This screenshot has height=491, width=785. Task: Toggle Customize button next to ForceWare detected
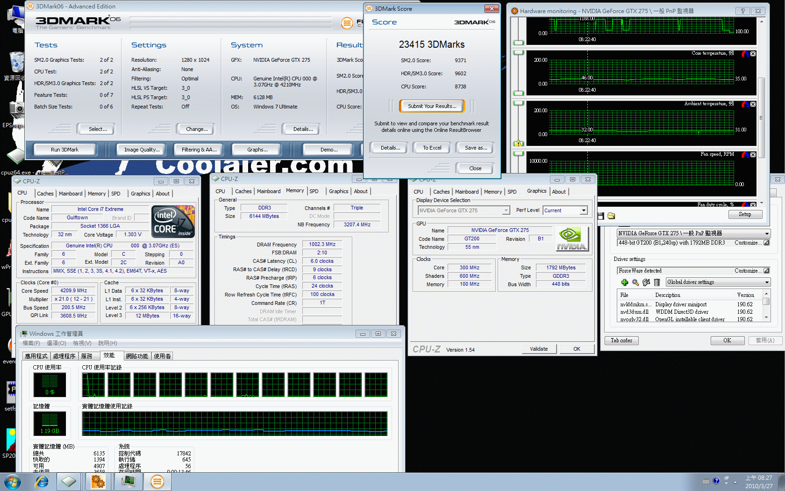(766, 271)
